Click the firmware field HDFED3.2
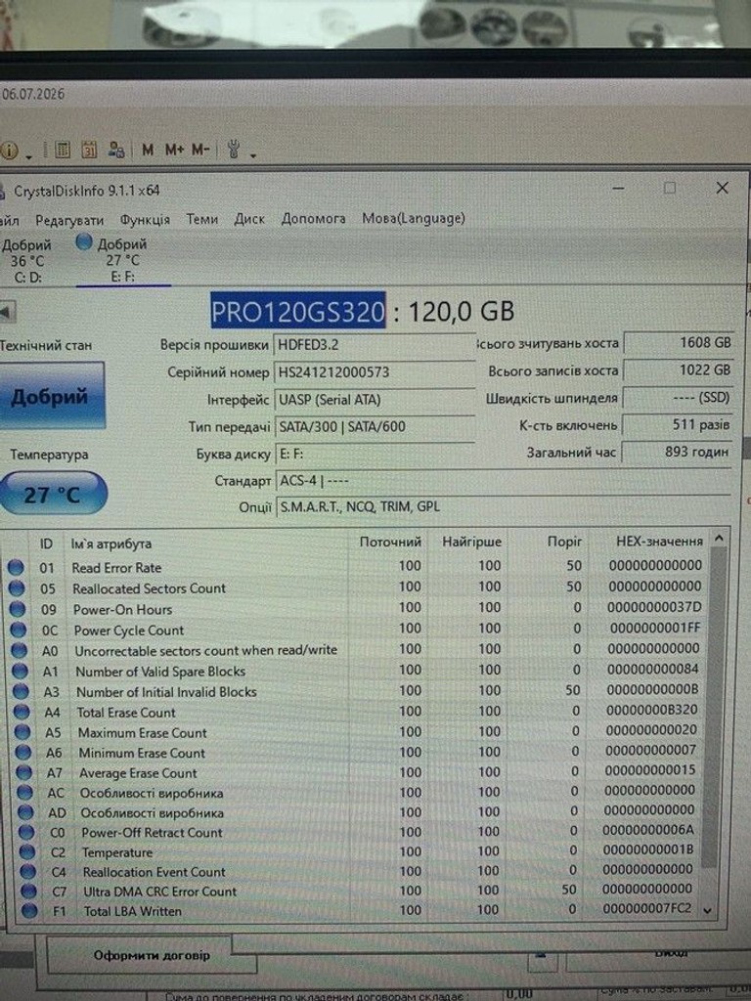751x1001 pixels. (x=375, y=345)
